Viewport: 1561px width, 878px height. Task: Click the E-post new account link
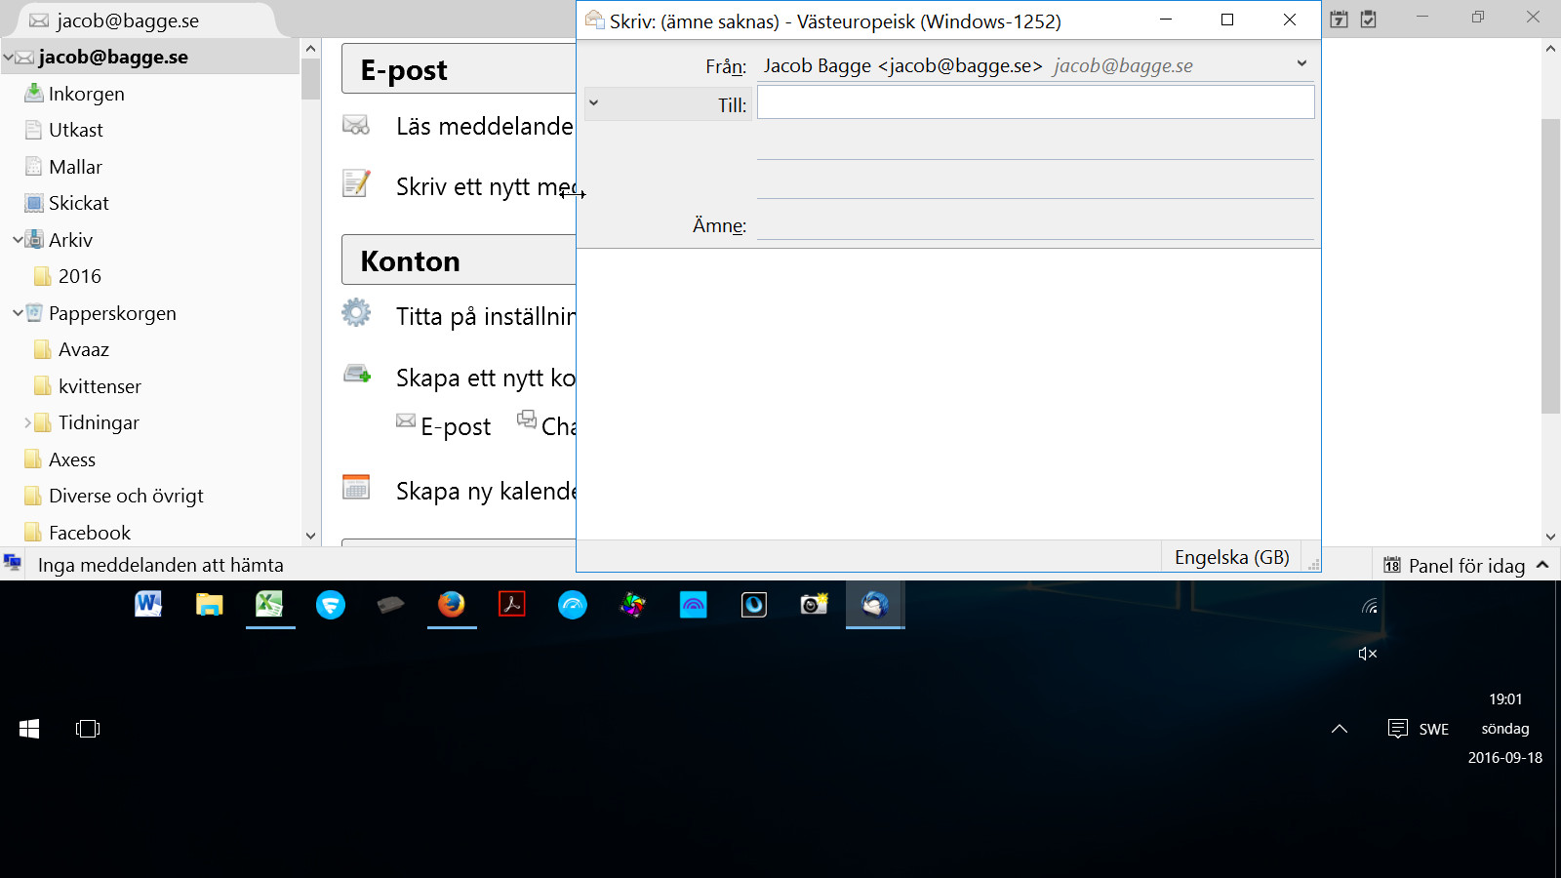click(x=444, y=426)
